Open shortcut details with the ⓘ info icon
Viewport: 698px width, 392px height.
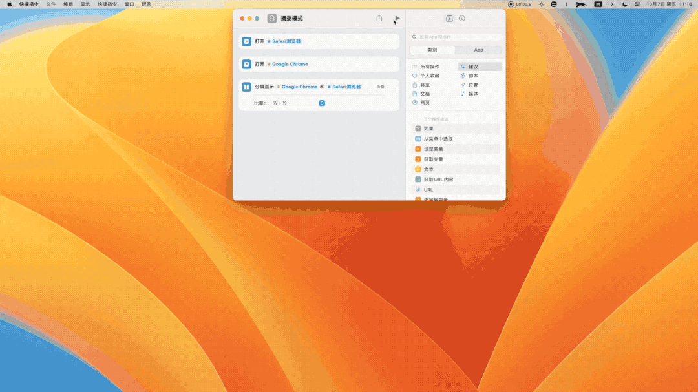pos(461,19)
